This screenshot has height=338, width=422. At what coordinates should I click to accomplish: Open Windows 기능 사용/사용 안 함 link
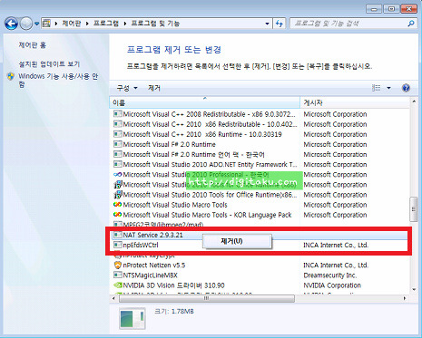(58, 80)
